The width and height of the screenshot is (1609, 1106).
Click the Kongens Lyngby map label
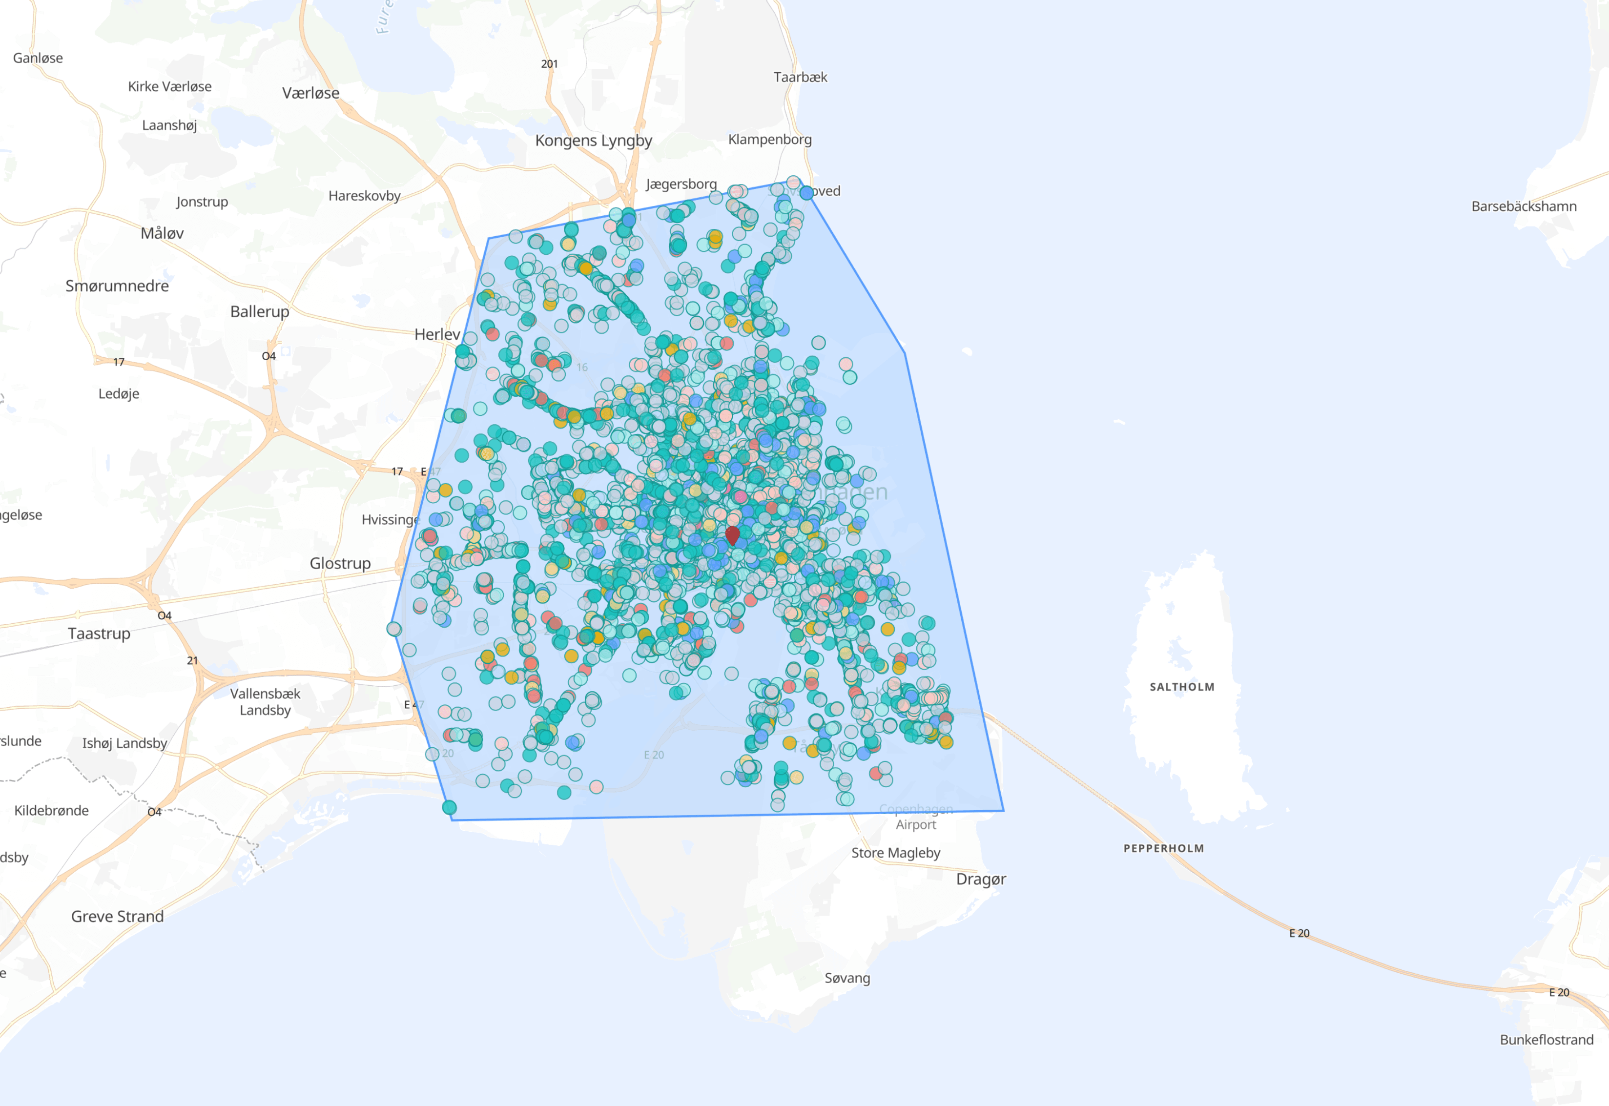(593, 141)
